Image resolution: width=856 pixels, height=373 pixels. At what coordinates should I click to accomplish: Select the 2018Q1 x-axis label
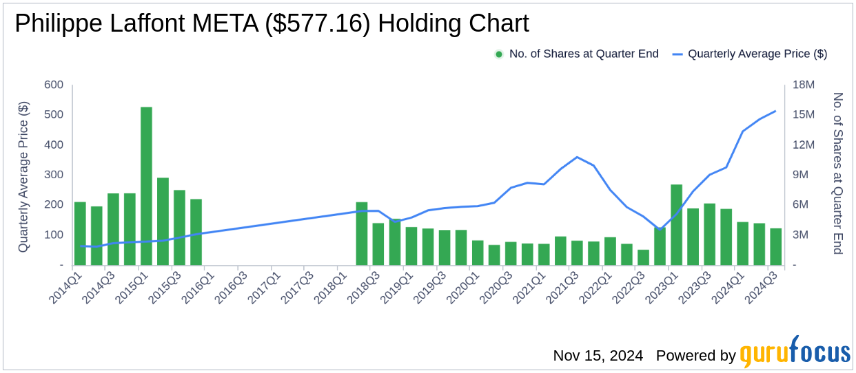(329, 287)
